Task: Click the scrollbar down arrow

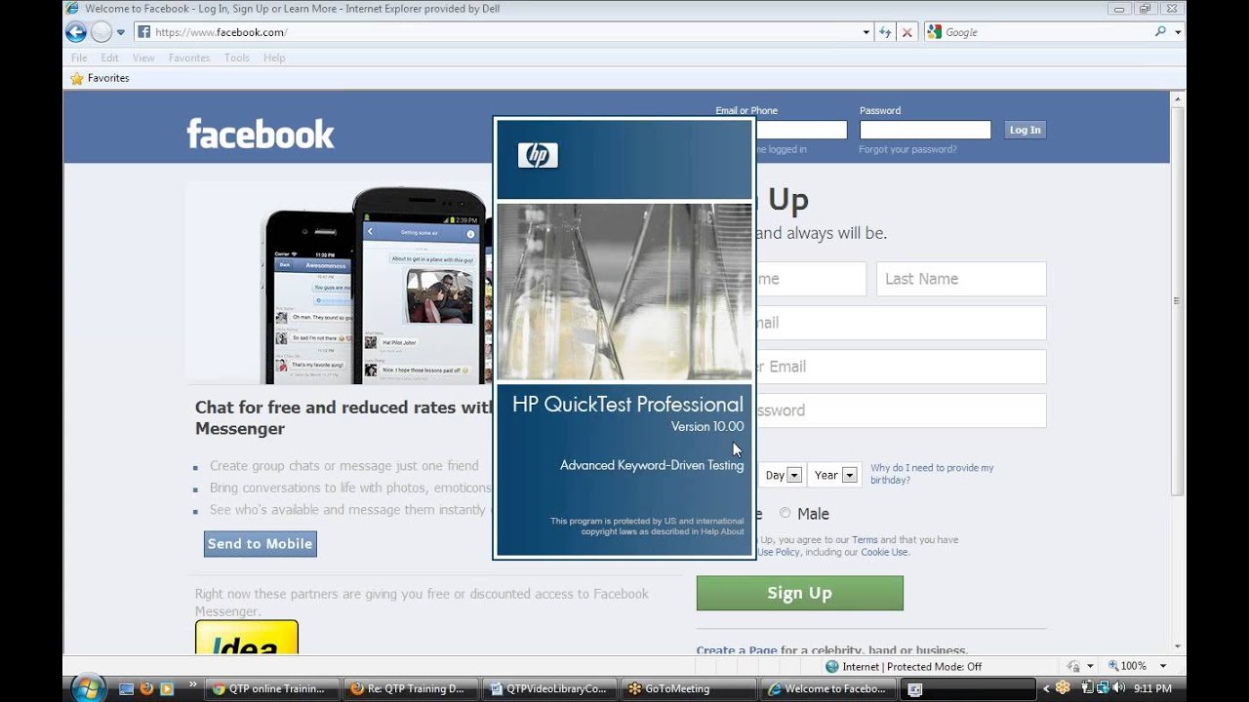Action: pos(1178,645)
